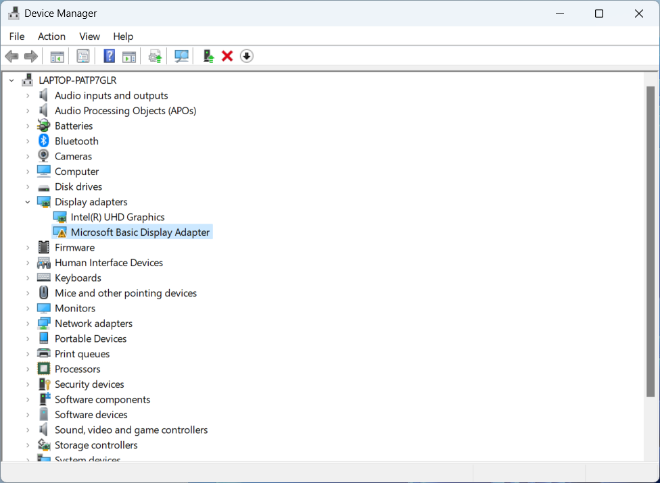Viewport: 660px width, 483px height.
Task: Click Scan for hardware changes icon
Action: pyautogui.click(x=181, y=56)
